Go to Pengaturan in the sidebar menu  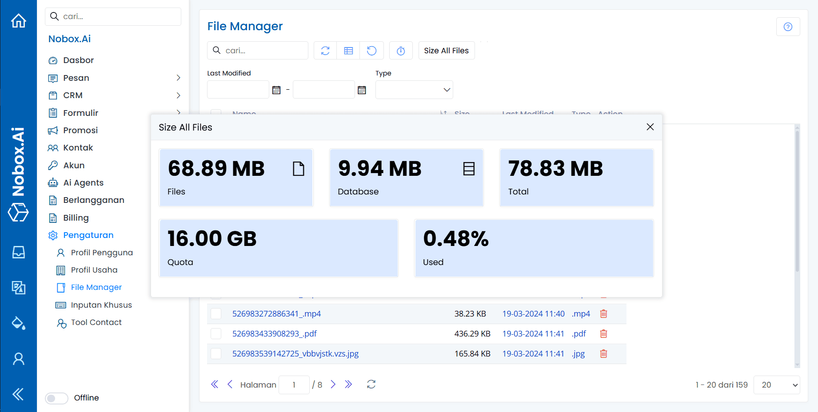tap(88, 235)
